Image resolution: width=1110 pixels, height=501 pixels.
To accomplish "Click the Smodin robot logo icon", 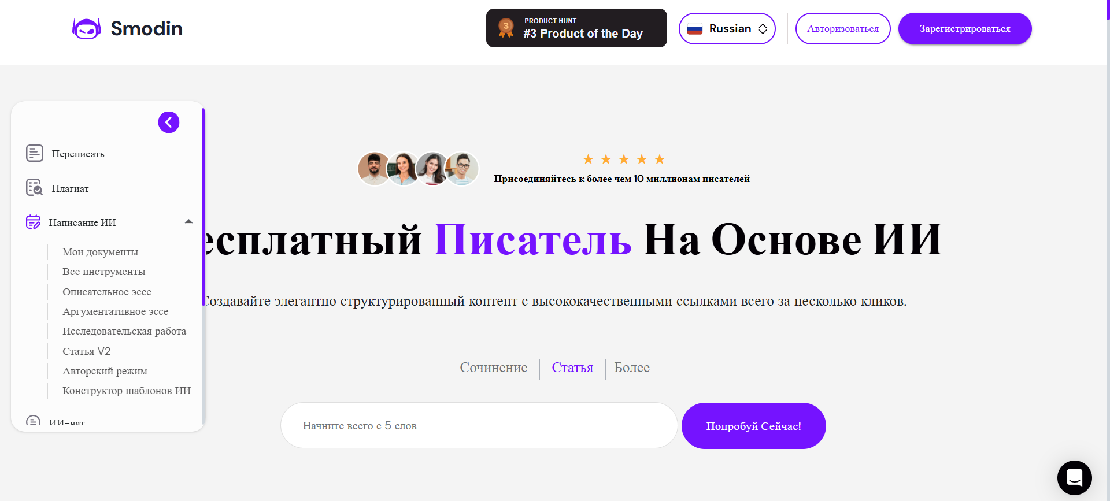I will [x=86, y=28].
